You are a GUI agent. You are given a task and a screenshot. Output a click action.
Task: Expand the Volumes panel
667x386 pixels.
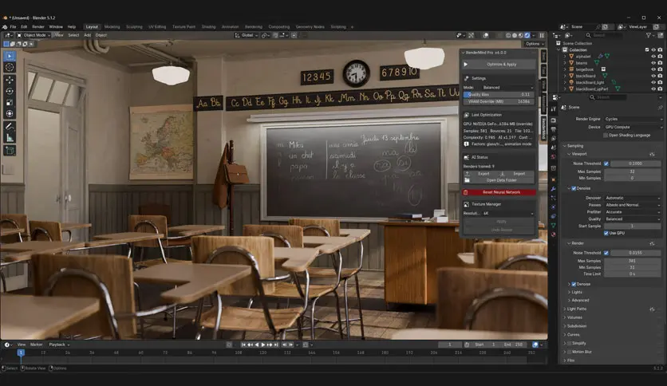pyautogui.click(x=574, y=317)
